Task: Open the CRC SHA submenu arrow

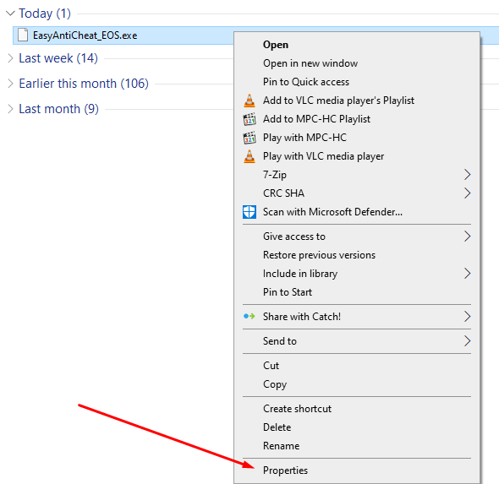Action: (467, 193)
